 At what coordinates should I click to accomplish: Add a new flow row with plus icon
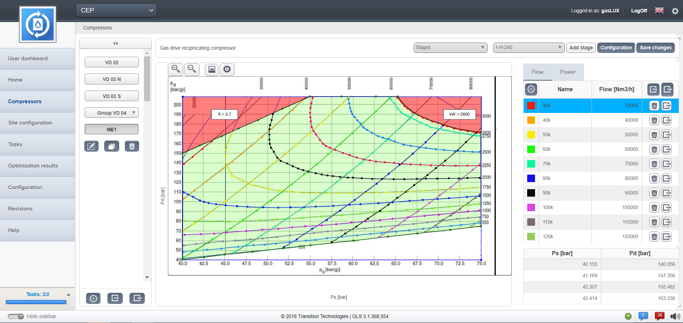531,89
